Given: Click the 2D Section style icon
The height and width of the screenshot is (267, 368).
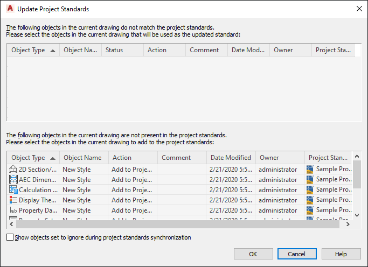Looking at the screenshot, I should (x=13, y=170).
